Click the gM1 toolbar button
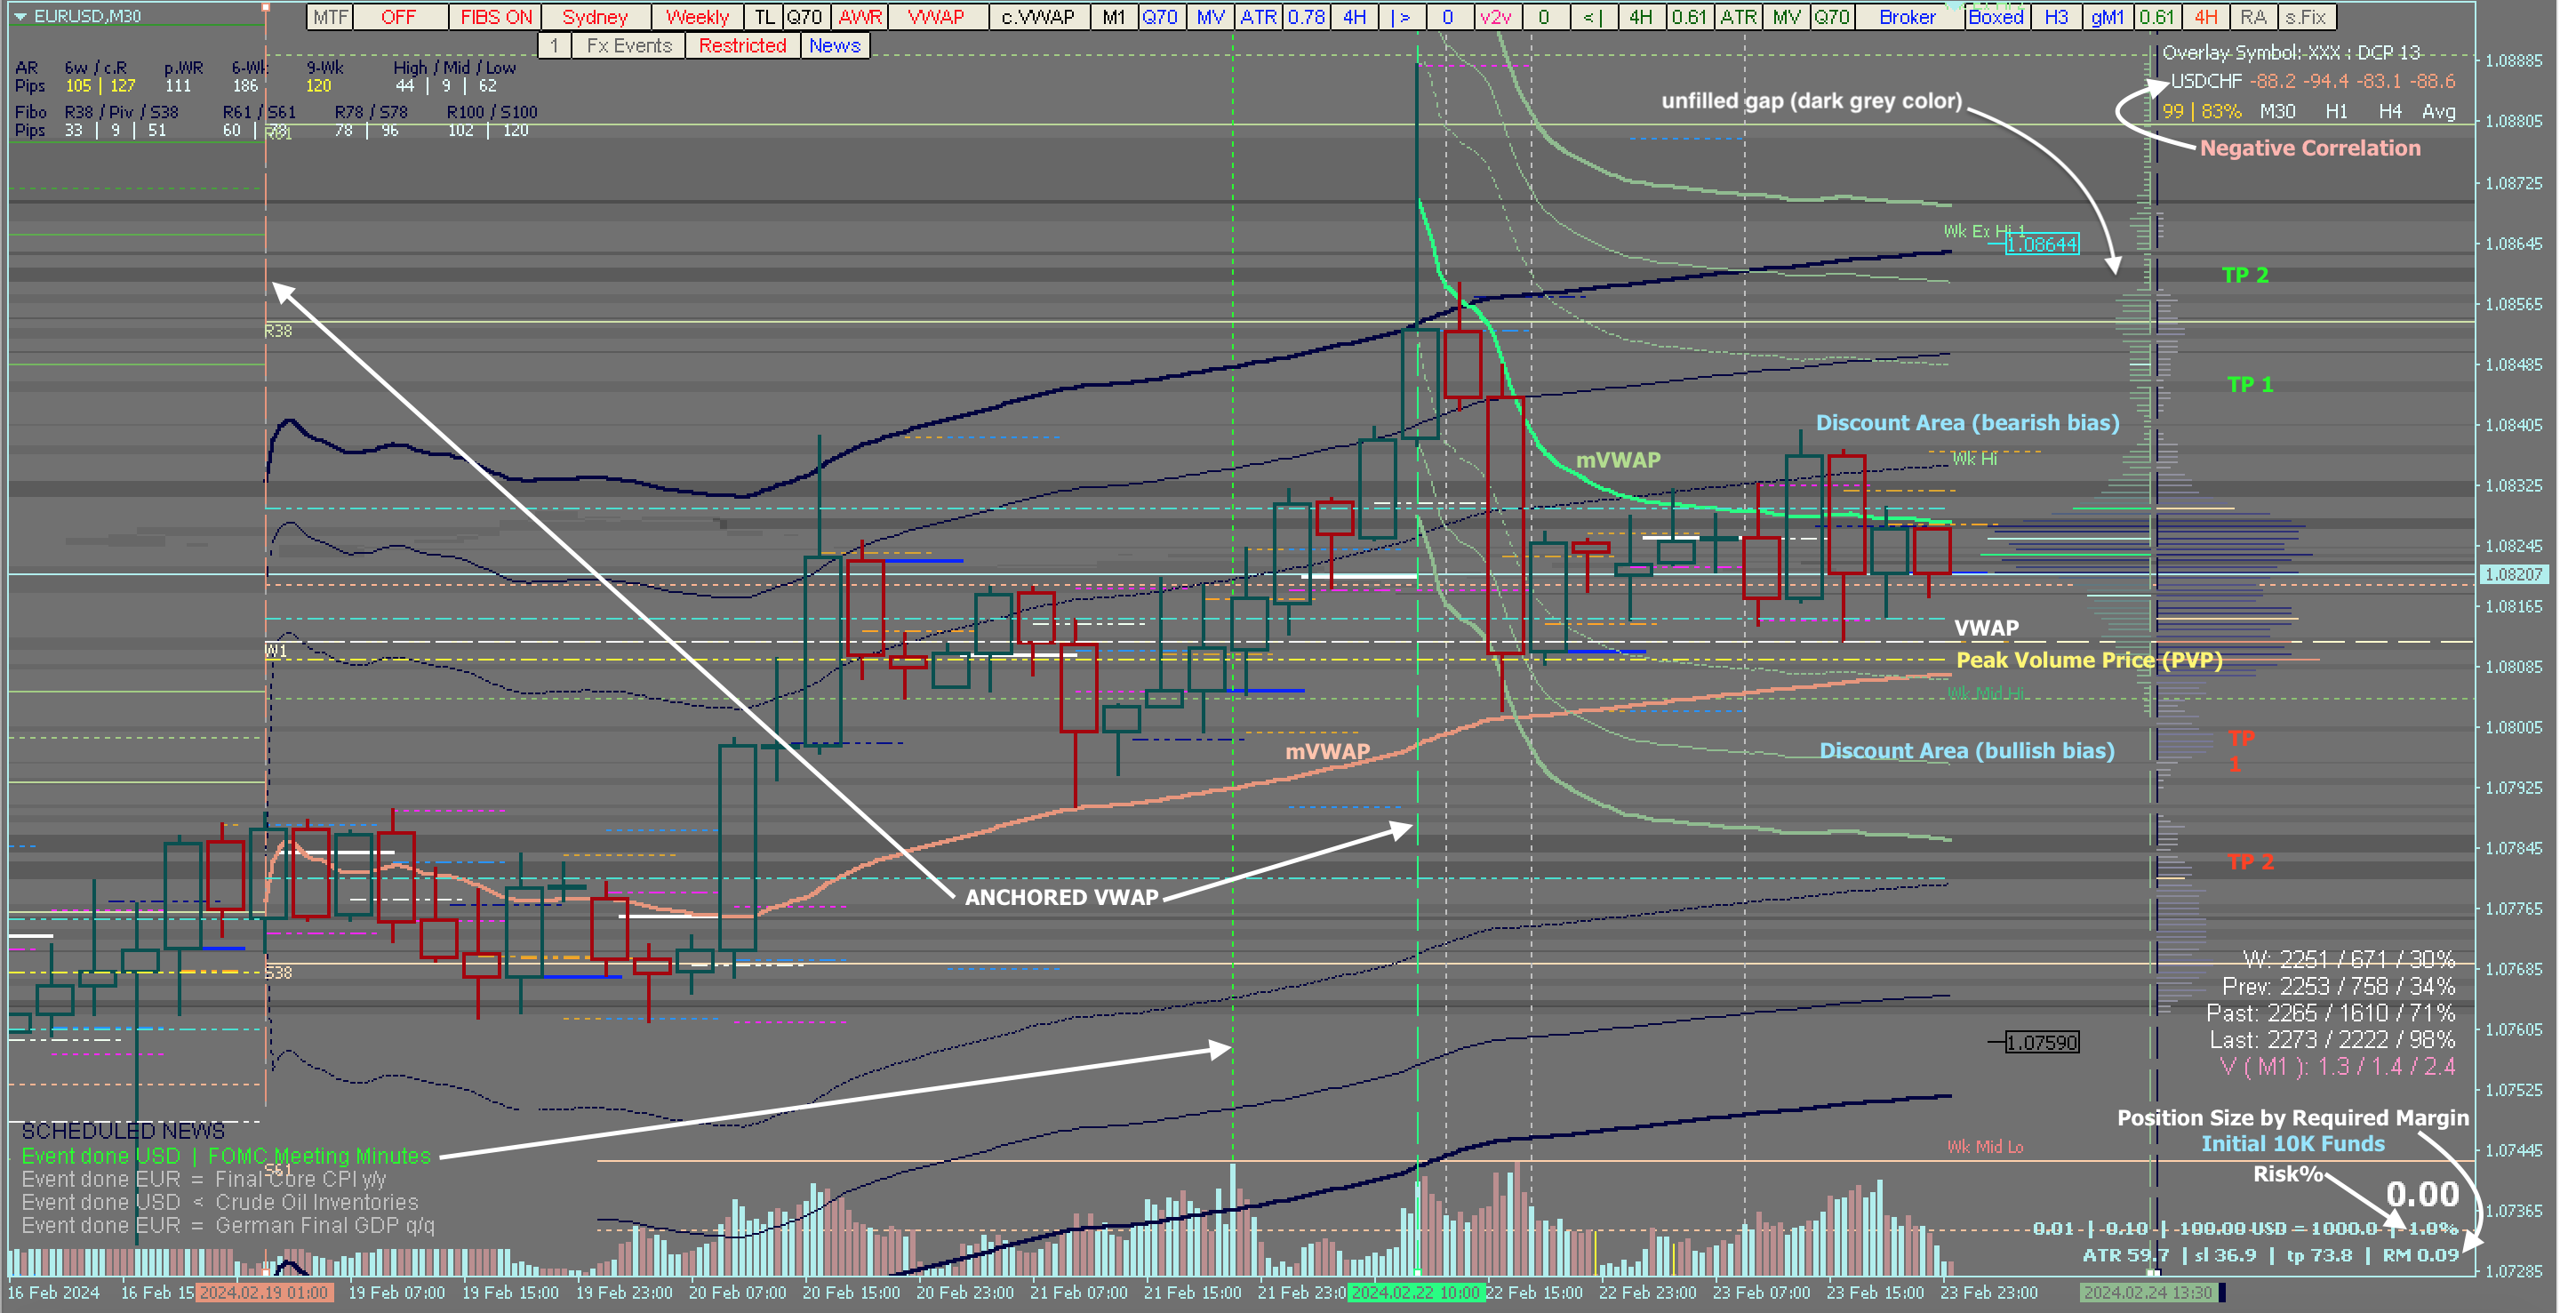 pyautogui.click(x=2107, y=17)
